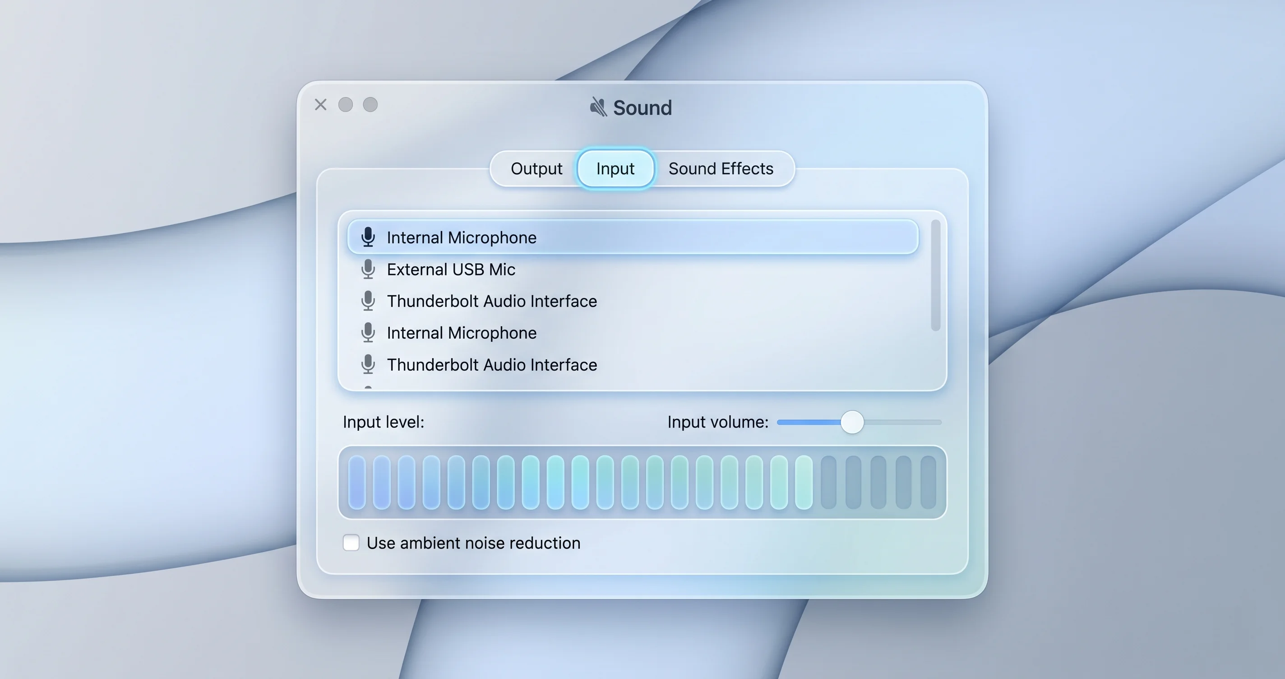Open the Sound Effects tab
The image size is (1285, 679).
[x=721, y=169]
